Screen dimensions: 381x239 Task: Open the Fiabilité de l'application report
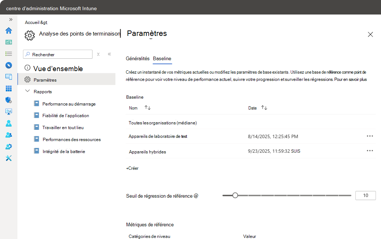click(66, 116)
